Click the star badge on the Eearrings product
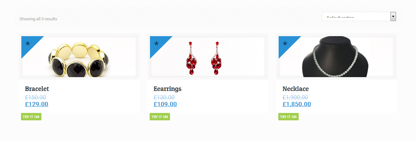Image resolution: width=416 pixels, height=141 pixels. click(156, 43)
